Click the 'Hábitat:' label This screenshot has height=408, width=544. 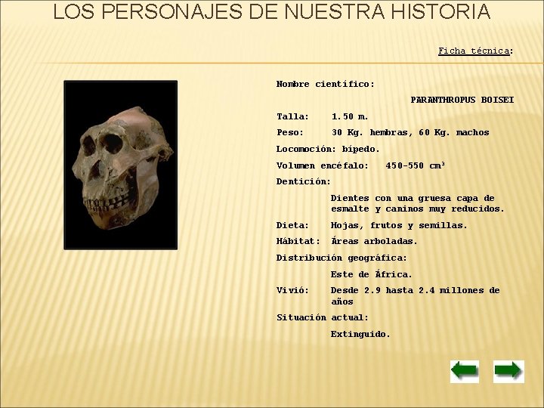[x=298, y=241]
